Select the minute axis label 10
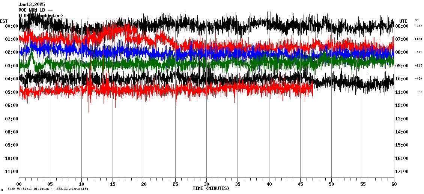424x194 pixels. (81, 184)
